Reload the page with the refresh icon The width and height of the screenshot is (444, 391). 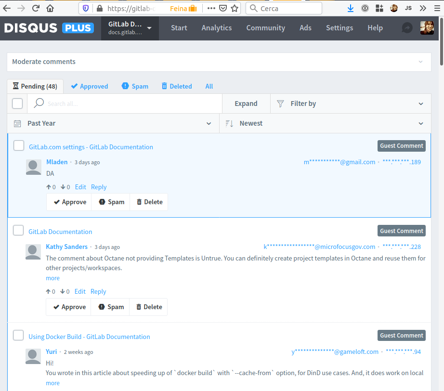coord(36,8)
